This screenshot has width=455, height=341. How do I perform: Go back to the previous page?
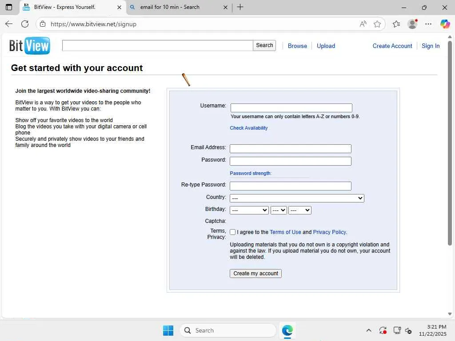tap(9, 24)
